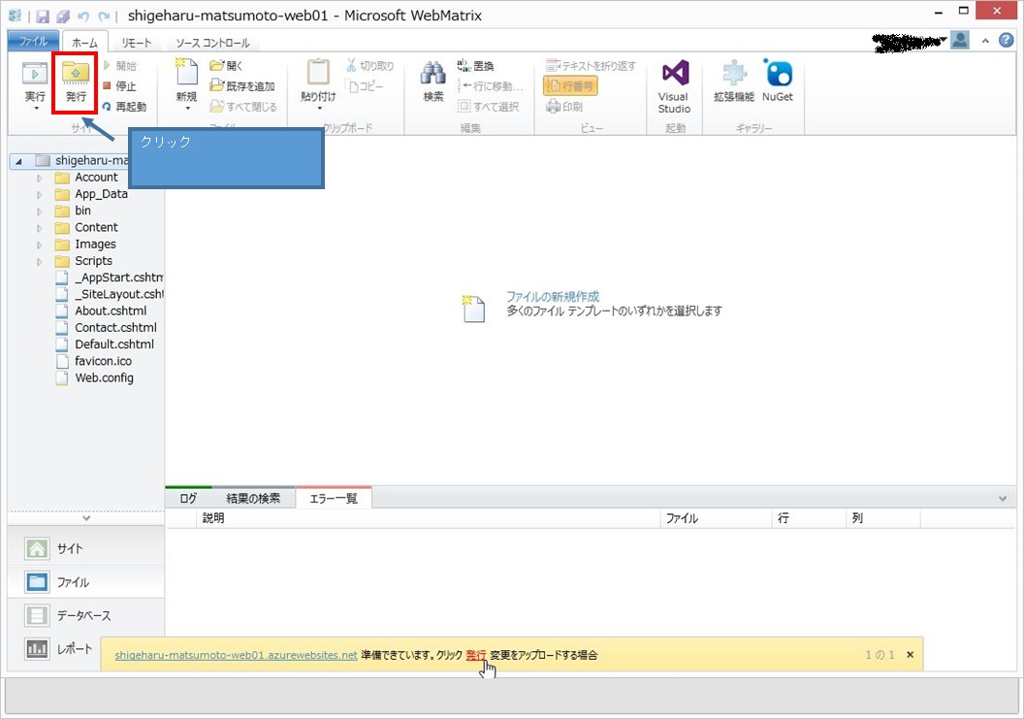Switch to the リモート ribbon tab
This screenshot has width=1024, height=719.
point(137,43)
